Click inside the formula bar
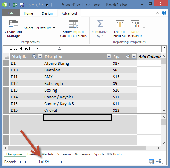This screenshot has width=170, height=168. tap(112, 49)
